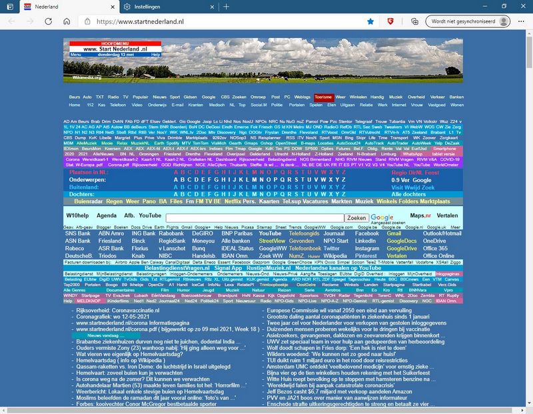Click the vertical scrollbar thumb
This screenshot has height=414, width=533.
[x=529, y=51]
